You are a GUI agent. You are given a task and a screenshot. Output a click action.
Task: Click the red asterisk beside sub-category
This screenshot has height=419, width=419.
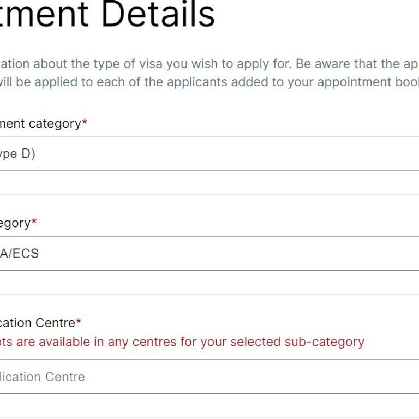pyautogui.click(x=34, y=223)
